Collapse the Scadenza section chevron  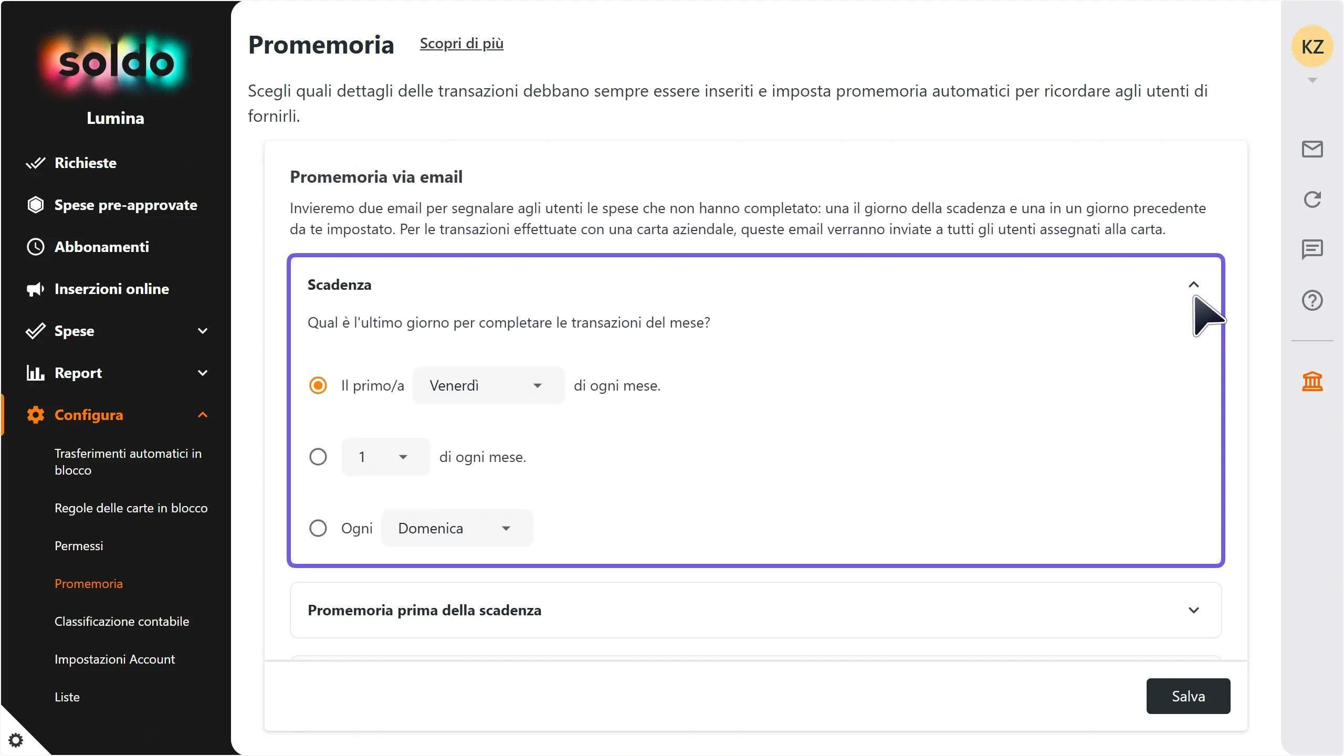click(1193, 285)
